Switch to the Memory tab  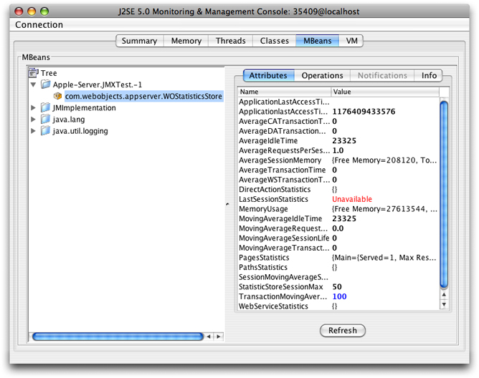click(x=186, y=41)
